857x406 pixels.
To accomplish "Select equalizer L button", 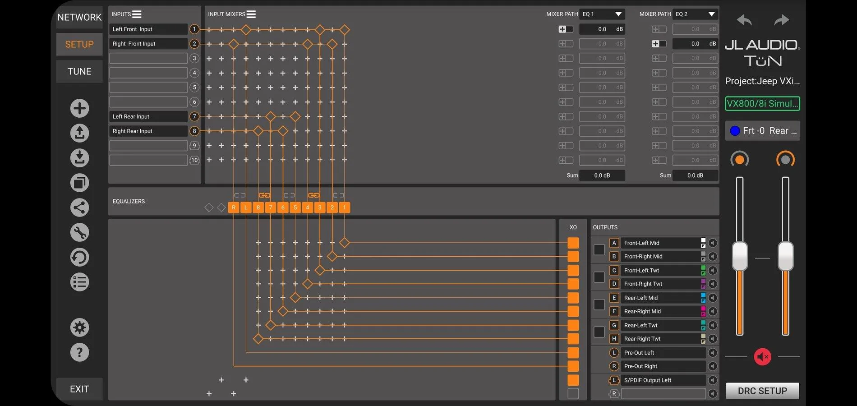I will click(x=246, y=208).
